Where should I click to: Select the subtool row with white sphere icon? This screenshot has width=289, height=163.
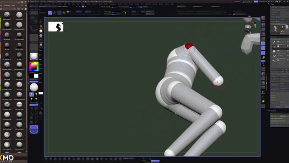[280, 51]
